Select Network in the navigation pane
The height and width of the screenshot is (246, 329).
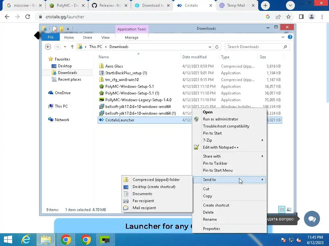(62, 120)
